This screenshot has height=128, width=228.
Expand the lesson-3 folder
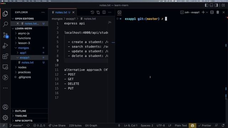(29, 43)
